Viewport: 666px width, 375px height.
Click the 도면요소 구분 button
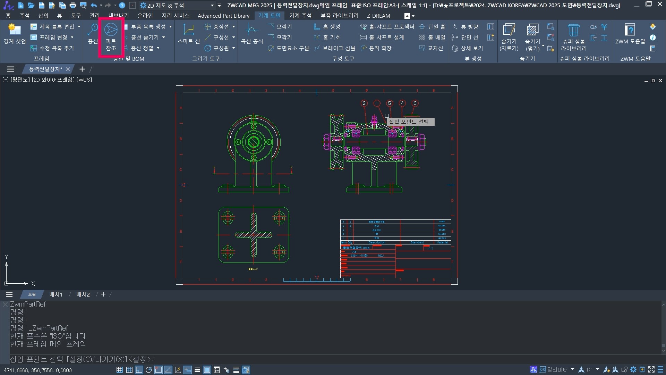click(288, 48)
